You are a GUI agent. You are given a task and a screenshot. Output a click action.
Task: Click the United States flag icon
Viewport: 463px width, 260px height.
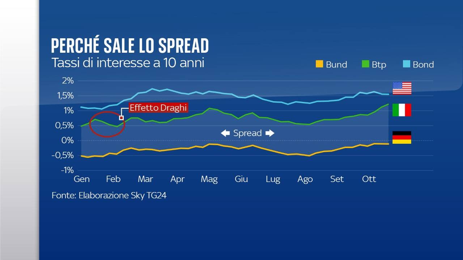pyautogui.click(x=402, y=88)
